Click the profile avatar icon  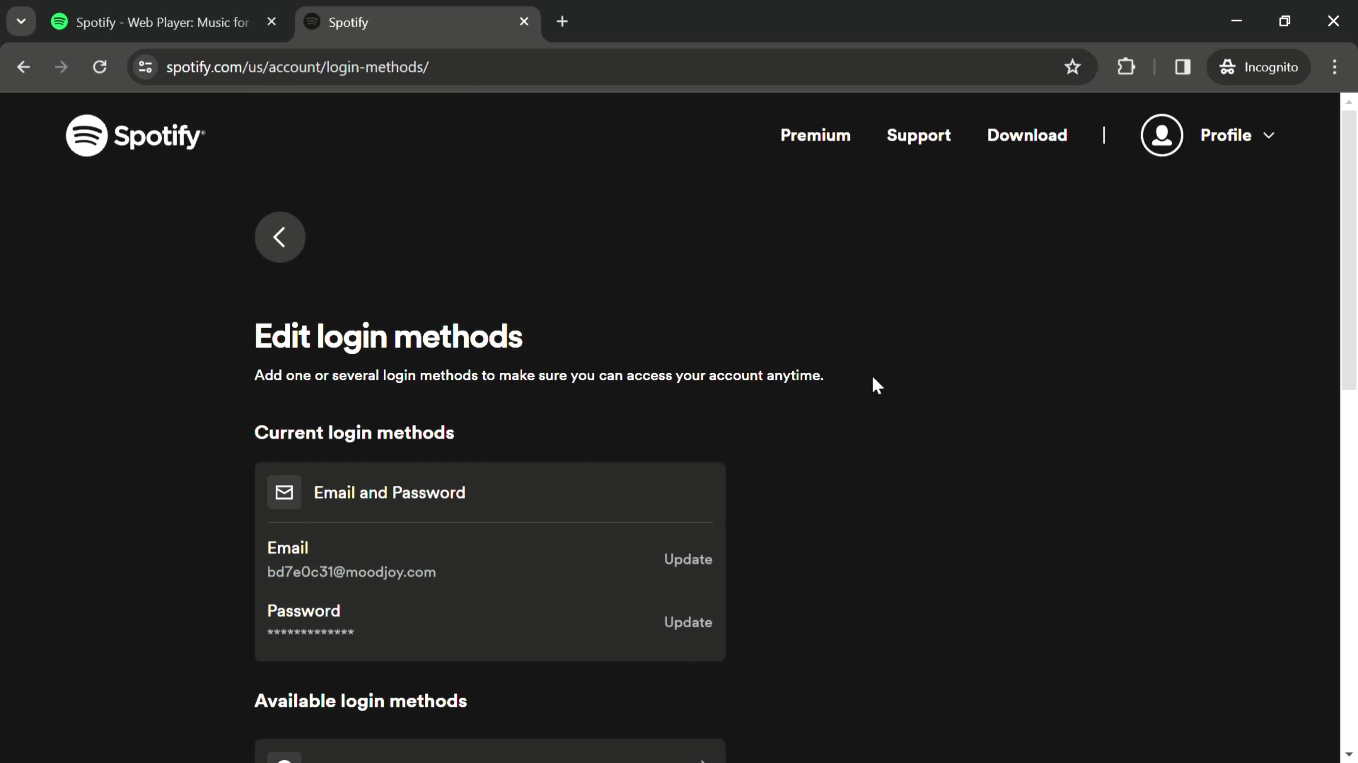coord(1161,135)
